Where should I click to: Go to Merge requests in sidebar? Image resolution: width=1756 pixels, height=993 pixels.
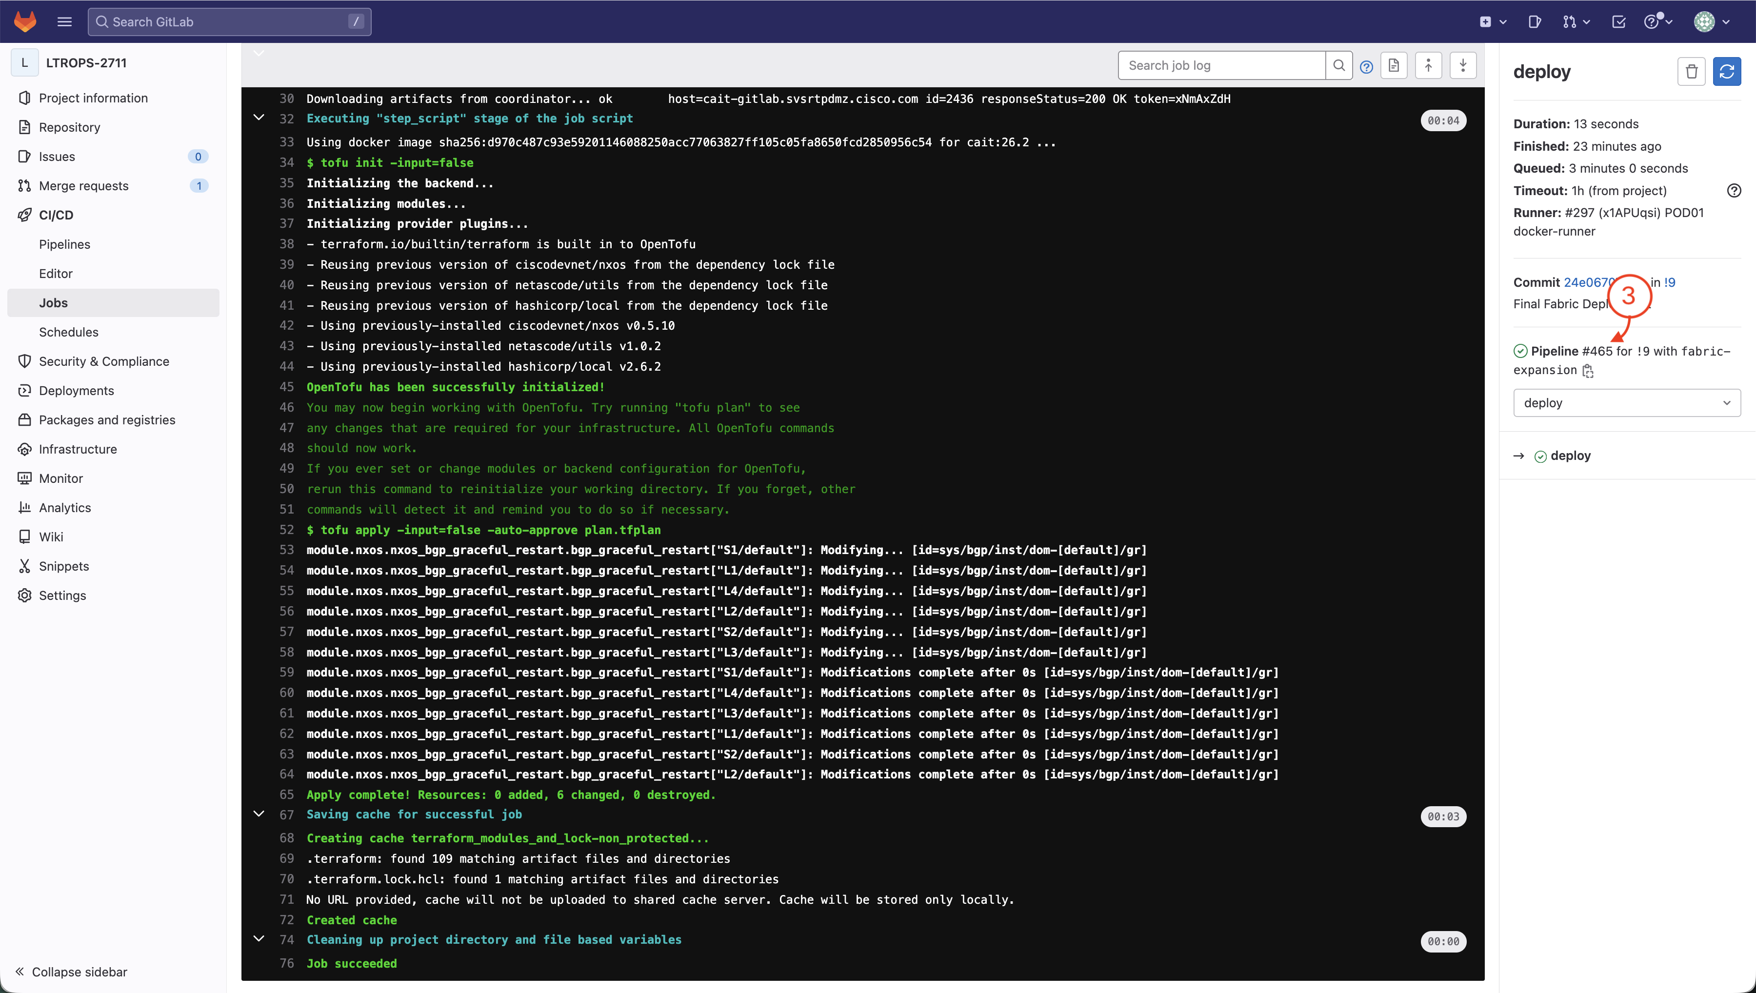[x=83, y=185]
